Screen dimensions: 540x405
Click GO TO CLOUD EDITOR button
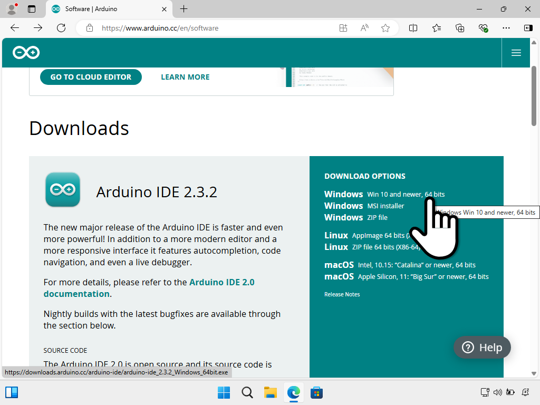pos(91,77)
